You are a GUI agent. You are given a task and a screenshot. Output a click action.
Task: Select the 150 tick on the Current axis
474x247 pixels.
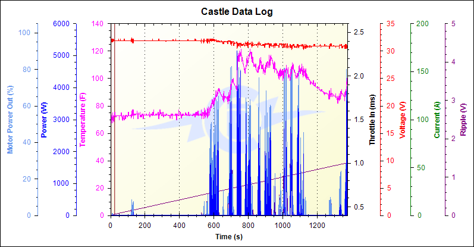(x=423, y=72)
